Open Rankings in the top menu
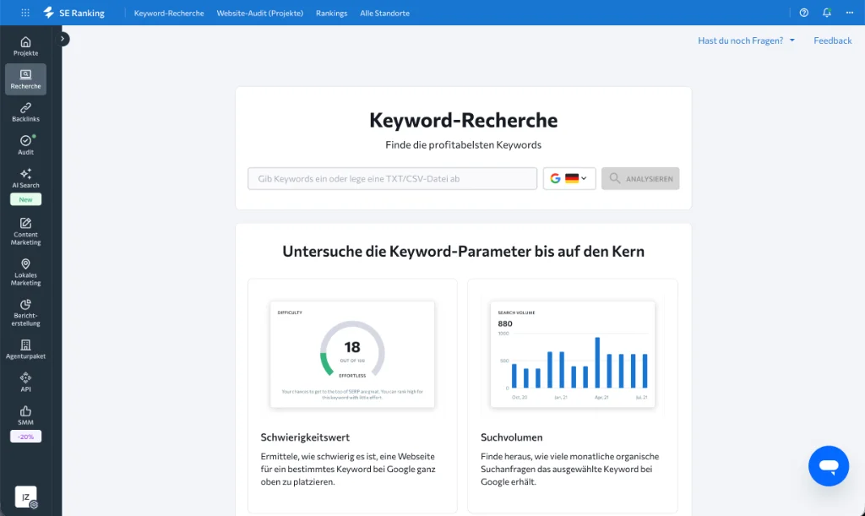 [x=331, y=13]
